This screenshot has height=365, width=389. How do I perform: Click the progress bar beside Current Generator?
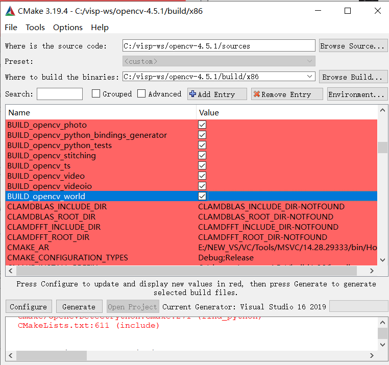coord(358,306)
